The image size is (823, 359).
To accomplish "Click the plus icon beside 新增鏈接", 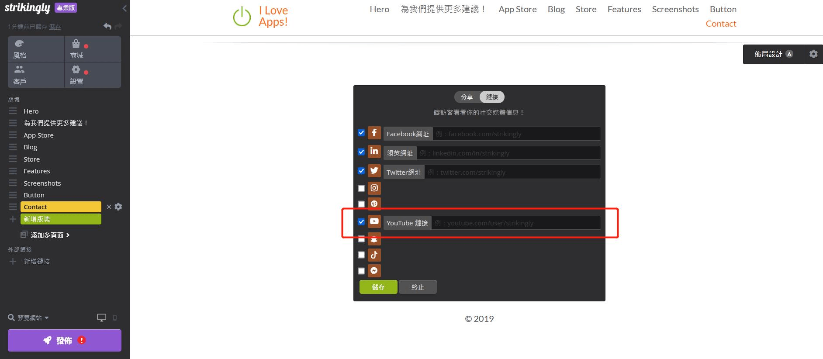I will click(13, 261).
